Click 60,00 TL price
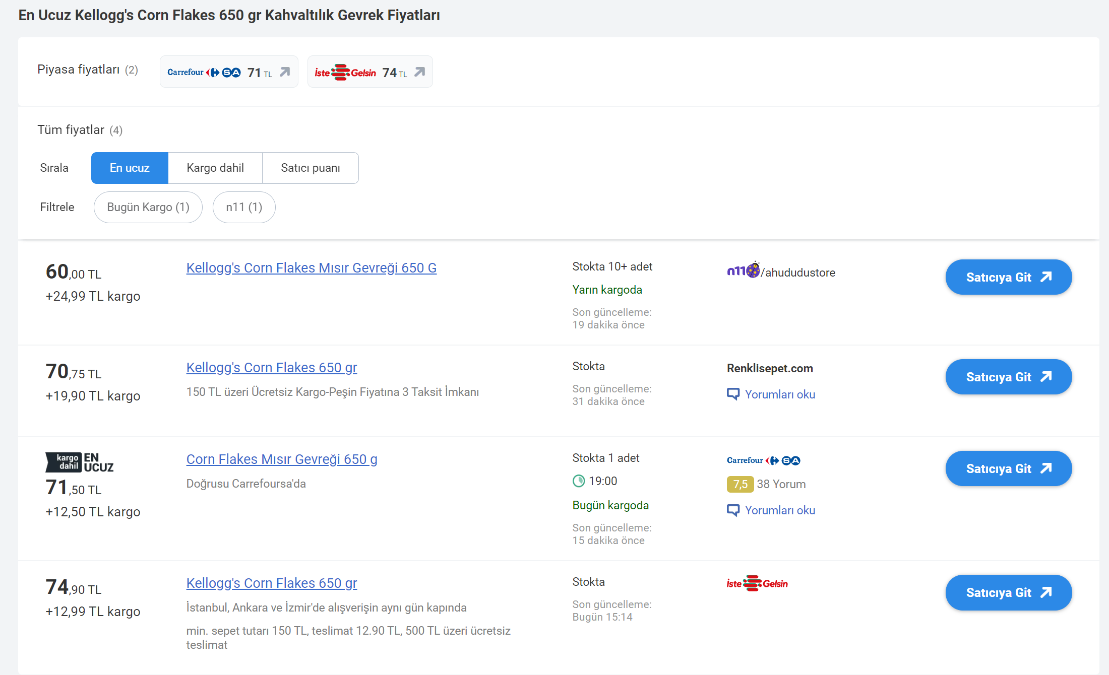 (x=74, y=272)
